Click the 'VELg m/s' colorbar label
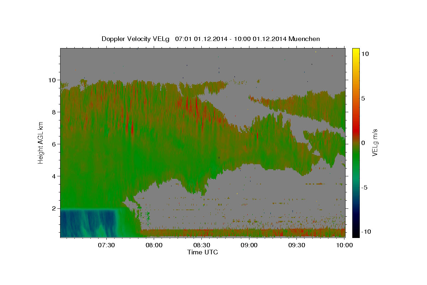This screenshot has height=285, width=427. click(375, 143)
